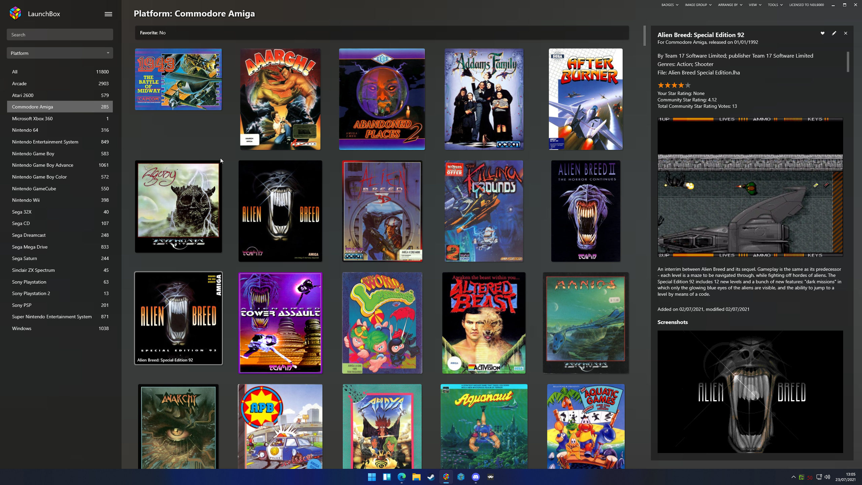Expand the Image Group dropdown
862x485 pixels.
tap(698, 5)
